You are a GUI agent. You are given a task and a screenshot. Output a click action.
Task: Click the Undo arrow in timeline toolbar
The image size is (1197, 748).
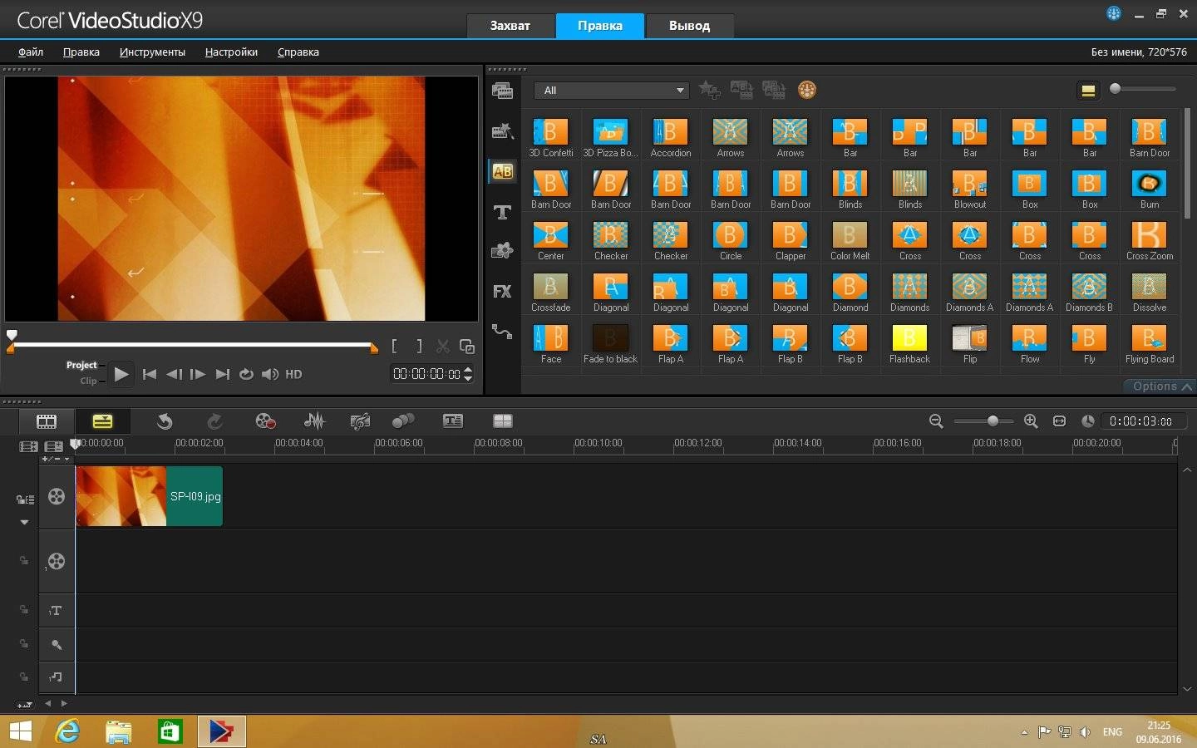tap(165, 421)
